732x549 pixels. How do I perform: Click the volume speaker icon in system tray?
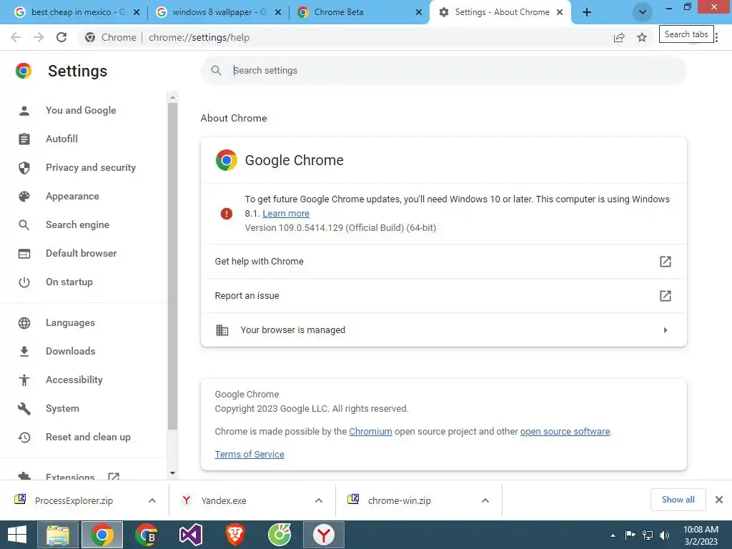coord(664,535)
